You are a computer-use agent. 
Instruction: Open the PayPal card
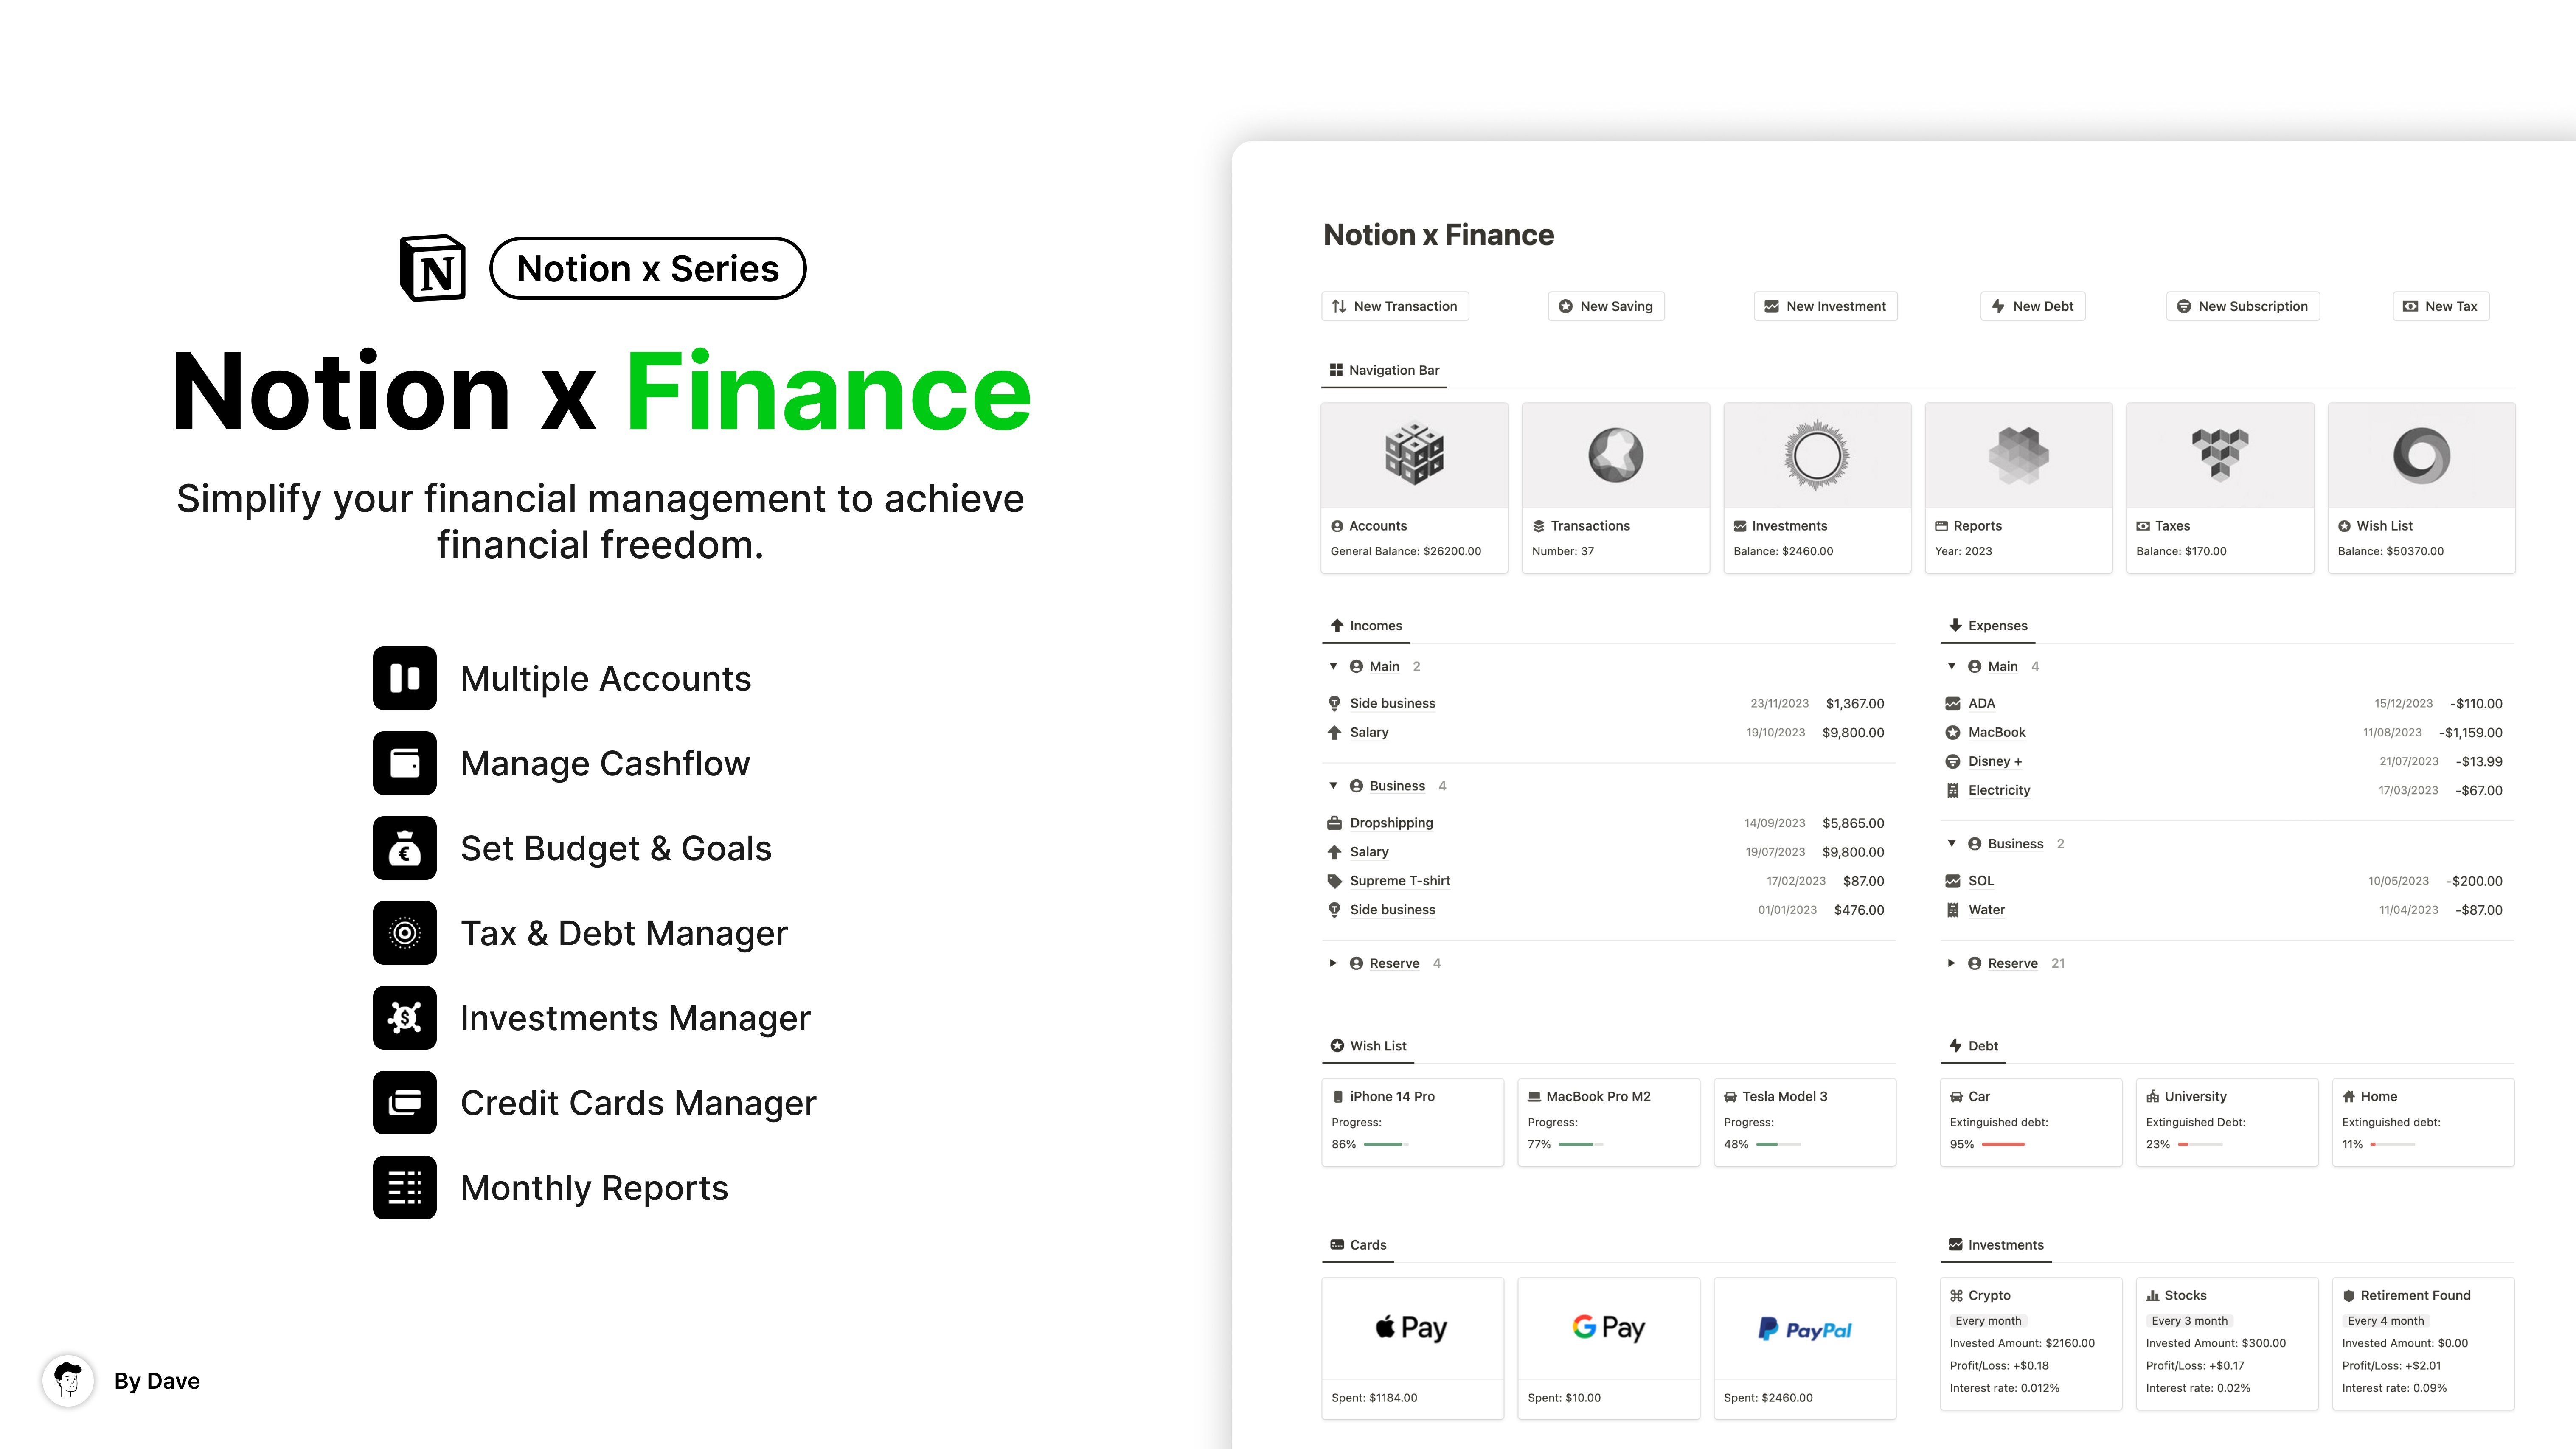pos(1805,1348)
